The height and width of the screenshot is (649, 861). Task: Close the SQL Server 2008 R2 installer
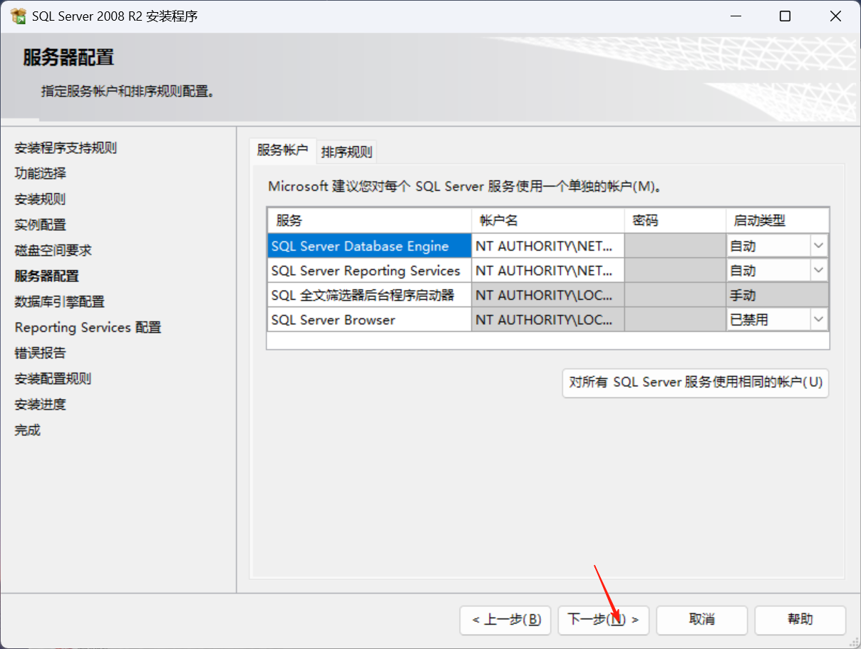pos(835,16)
